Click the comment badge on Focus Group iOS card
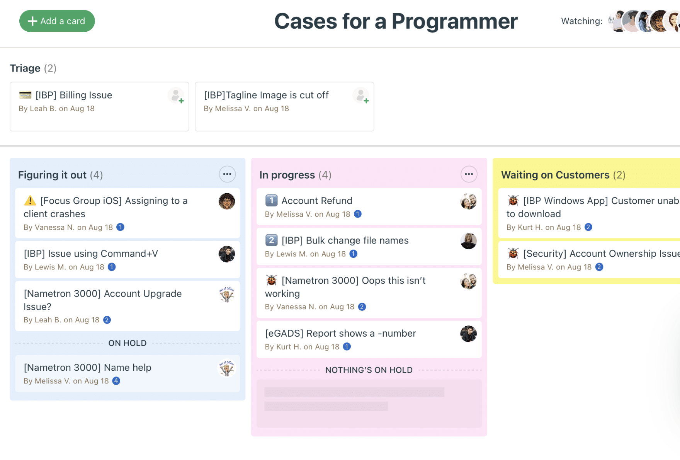 click(x=121, y=227)
